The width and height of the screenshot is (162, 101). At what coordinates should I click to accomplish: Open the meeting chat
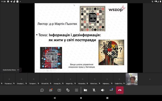tap(42, 90)
